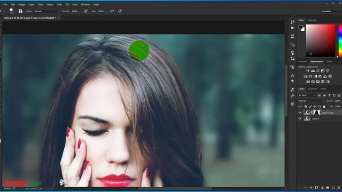Hide the Layer 0 layer
This screenshot has width=342, height=192.
click(x=300, y=118)
